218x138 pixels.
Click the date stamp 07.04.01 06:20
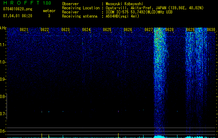(x=18, y=16)
